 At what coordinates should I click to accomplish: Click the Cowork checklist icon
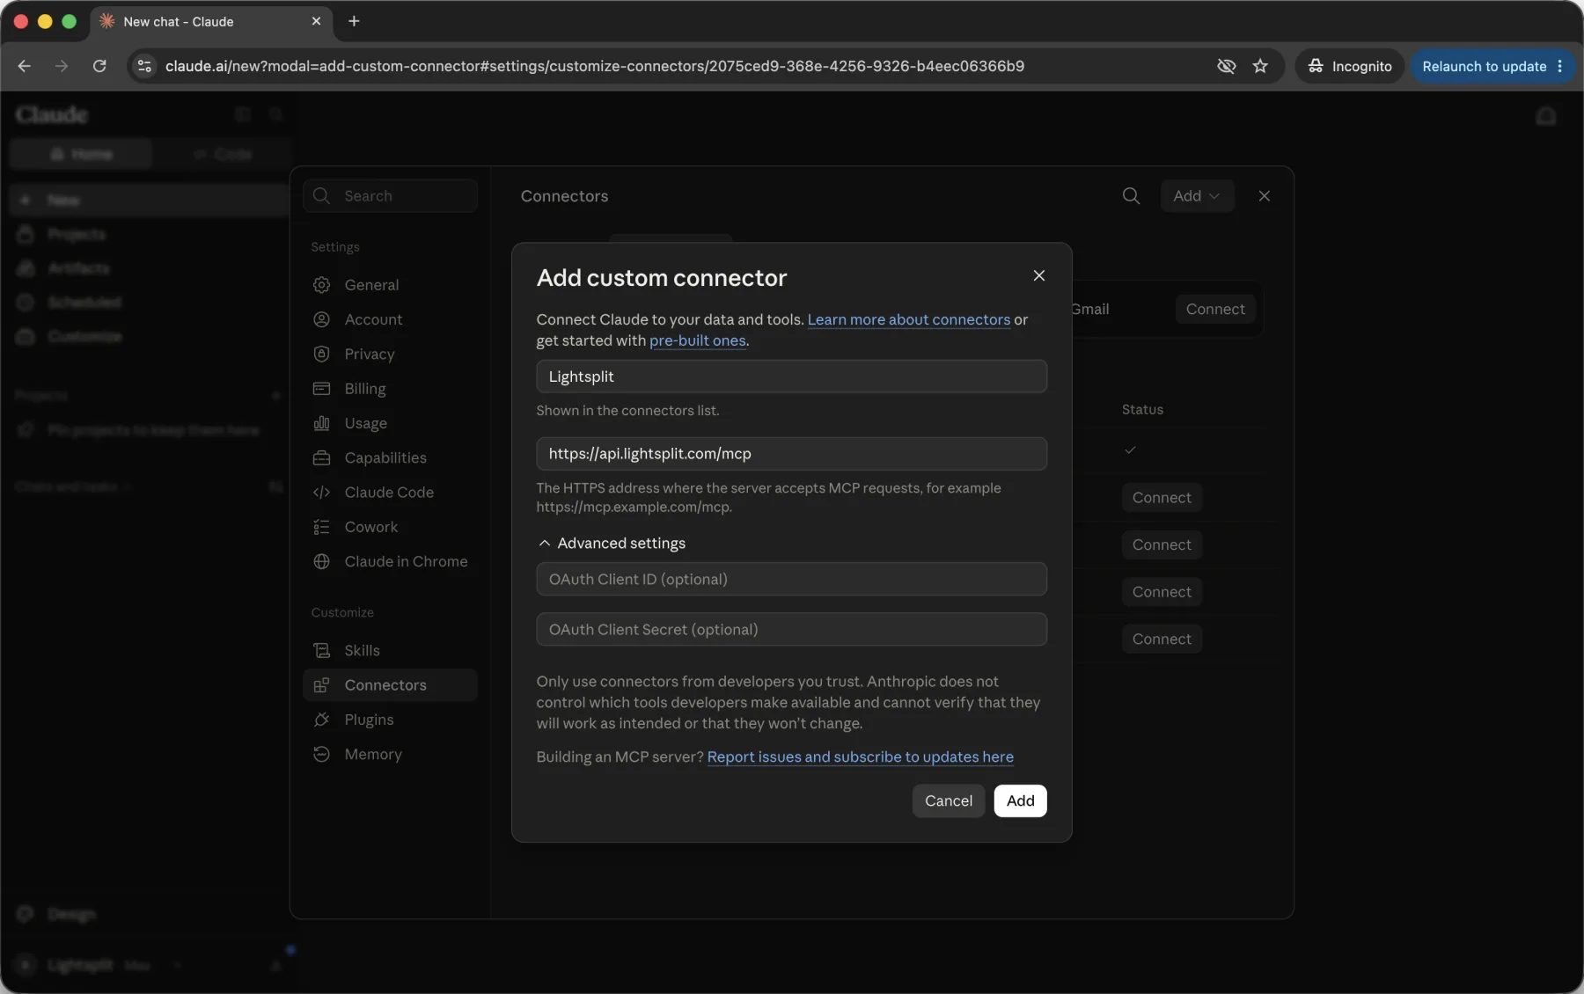322,527
